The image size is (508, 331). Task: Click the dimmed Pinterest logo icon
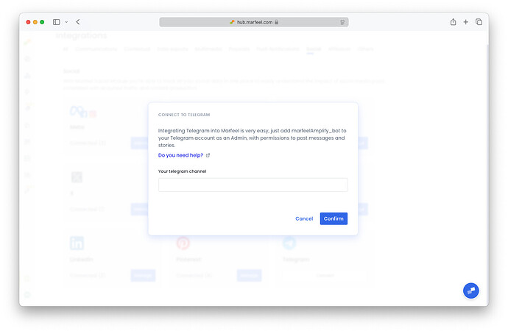point(183,243)
